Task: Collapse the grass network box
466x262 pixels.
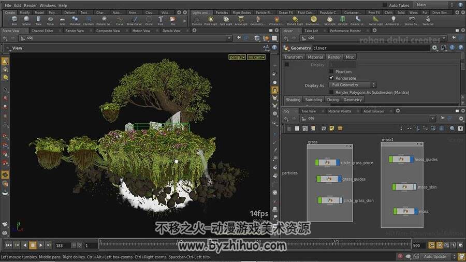Action: tap(347, 146)
